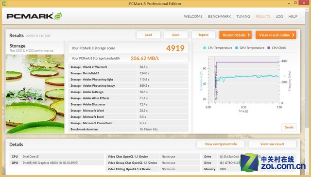Viewport: 311px width, 177px height.
Task: Click the Storage heading
Action: pos(17,46)
